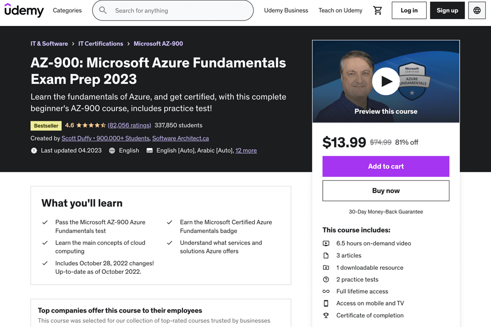Click the 337,850 students text
491x327 pixels.
coord(178,126)
